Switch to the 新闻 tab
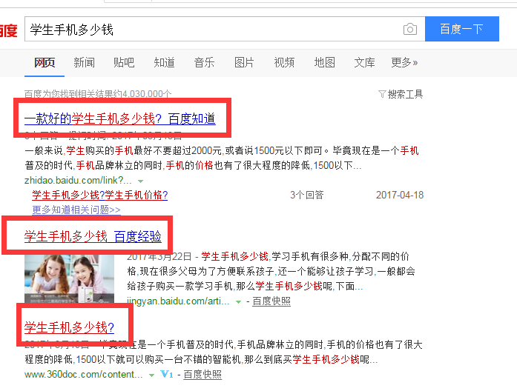The image size is (517, 391). tap(84, 62)
